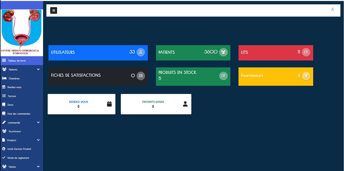Click the hamburger menu toggle button

pos(54,10)
